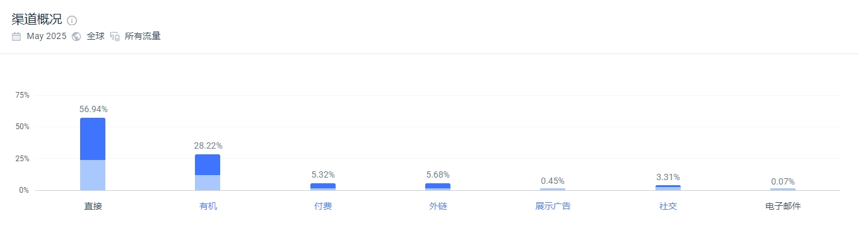Click the 外链 bar showing 5.68%

(x=438, y=186)
